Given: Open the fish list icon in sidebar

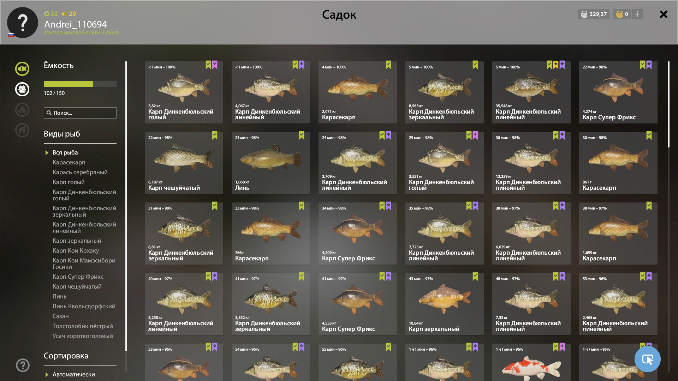Looking at the screenshot, I should (22, 69).
